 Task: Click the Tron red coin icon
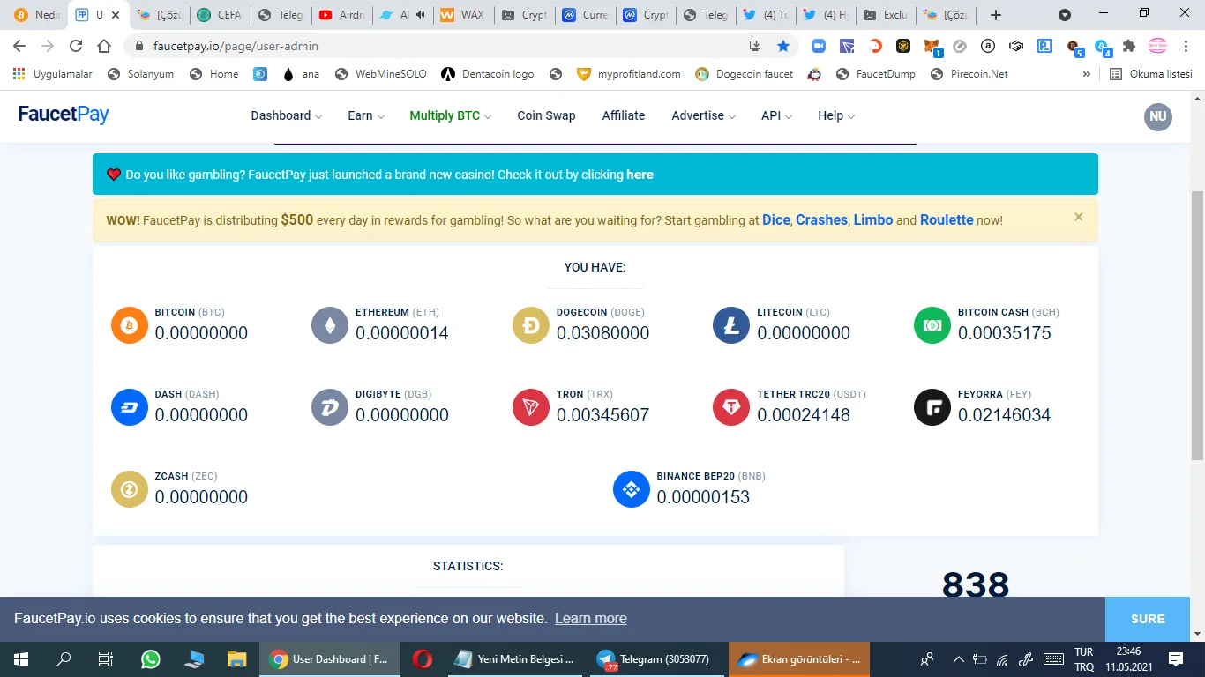(531, 407)
